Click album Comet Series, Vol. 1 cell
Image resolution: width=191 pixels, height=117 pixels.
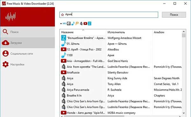point(166,84)
